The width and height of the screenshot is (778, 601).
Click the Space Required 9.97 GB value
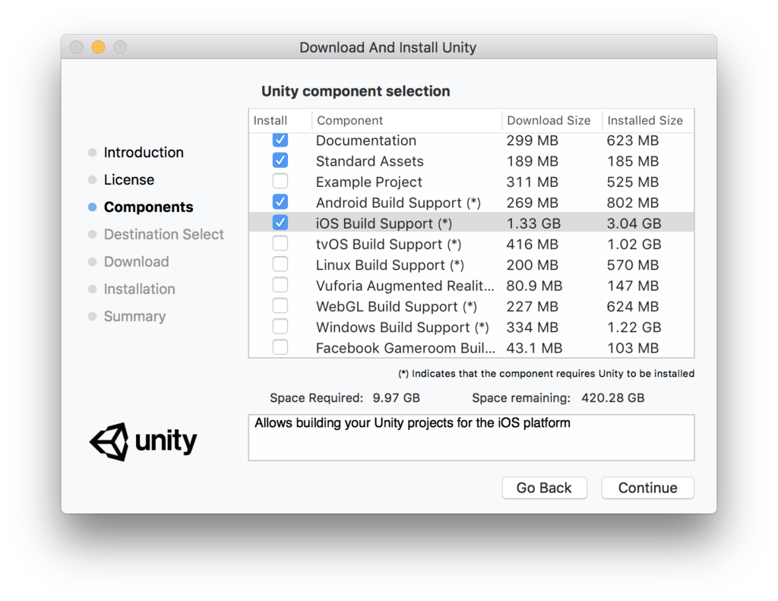point(397,398)
